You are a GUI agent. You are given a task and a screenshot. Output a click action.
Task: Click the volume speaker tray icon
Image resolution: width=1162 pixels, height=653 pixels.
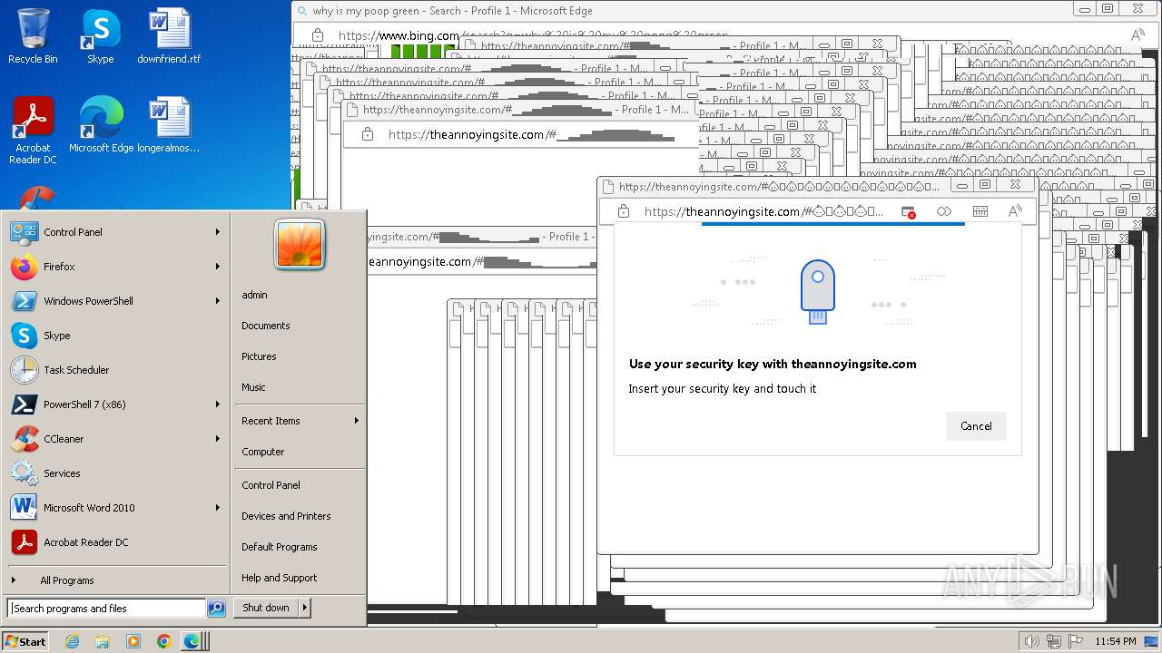coord(1031,641)
